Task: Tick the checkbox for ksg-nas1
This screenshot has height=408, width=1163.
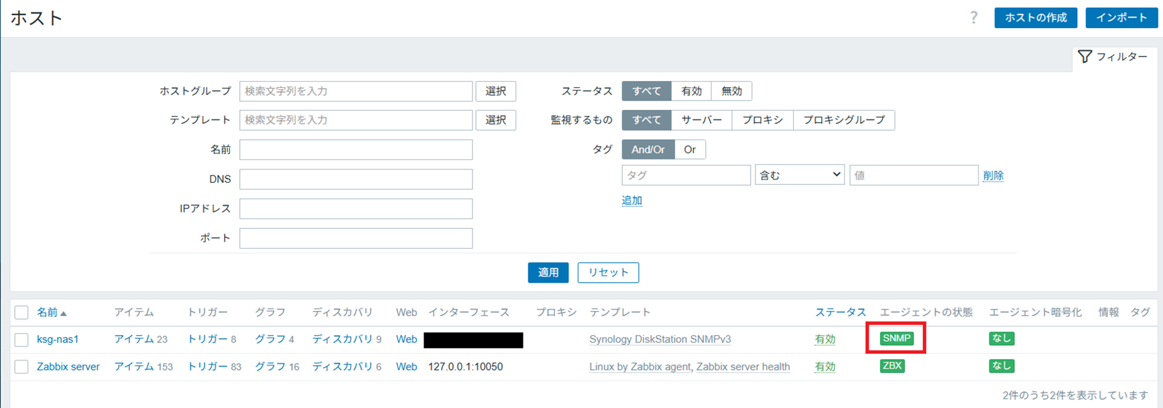Action: 21,340
